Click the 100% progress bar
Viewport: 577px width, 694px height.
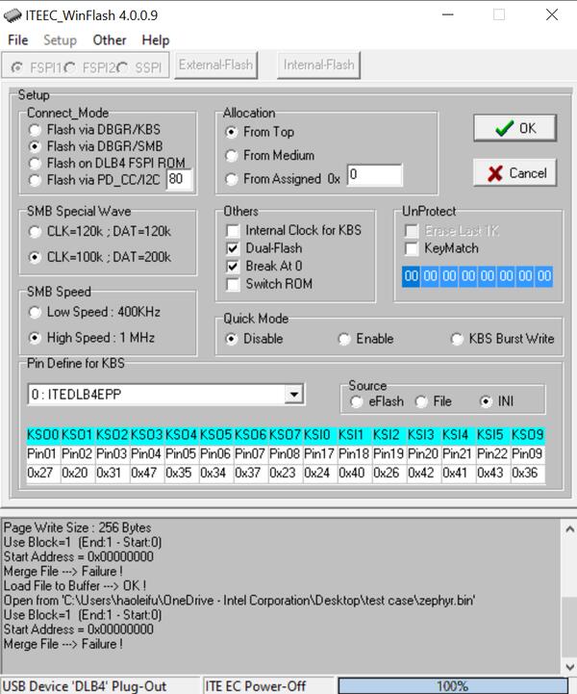tap(452, 685)
